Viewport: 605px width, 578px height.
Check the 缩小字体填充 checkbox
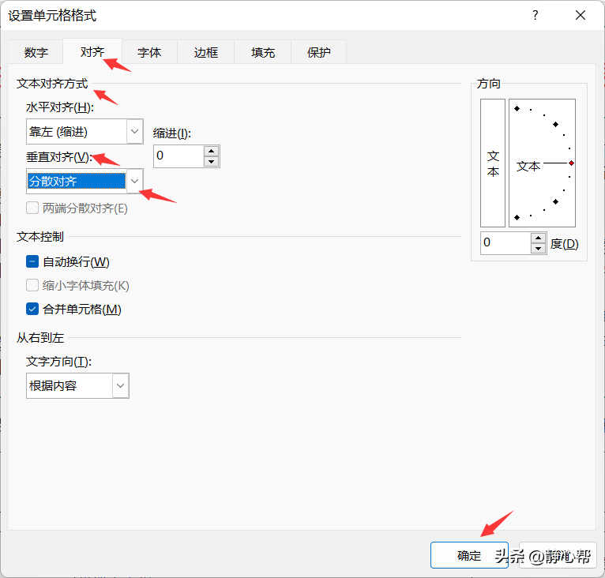click(32, 286)
